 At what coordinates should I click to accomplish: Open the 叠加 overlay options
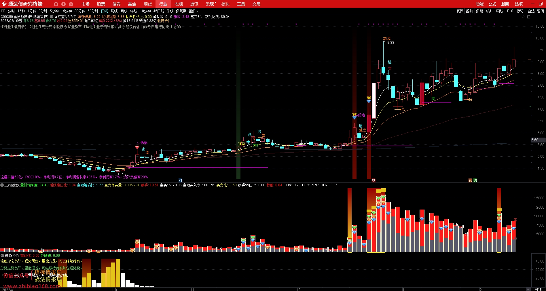[x=469, y=11]
